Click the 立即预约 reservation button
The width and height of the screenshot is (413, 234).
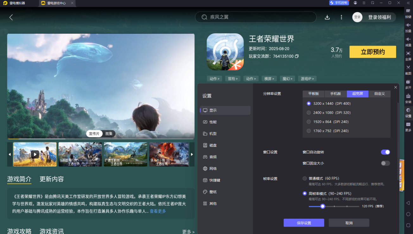[x=372, y=52]
